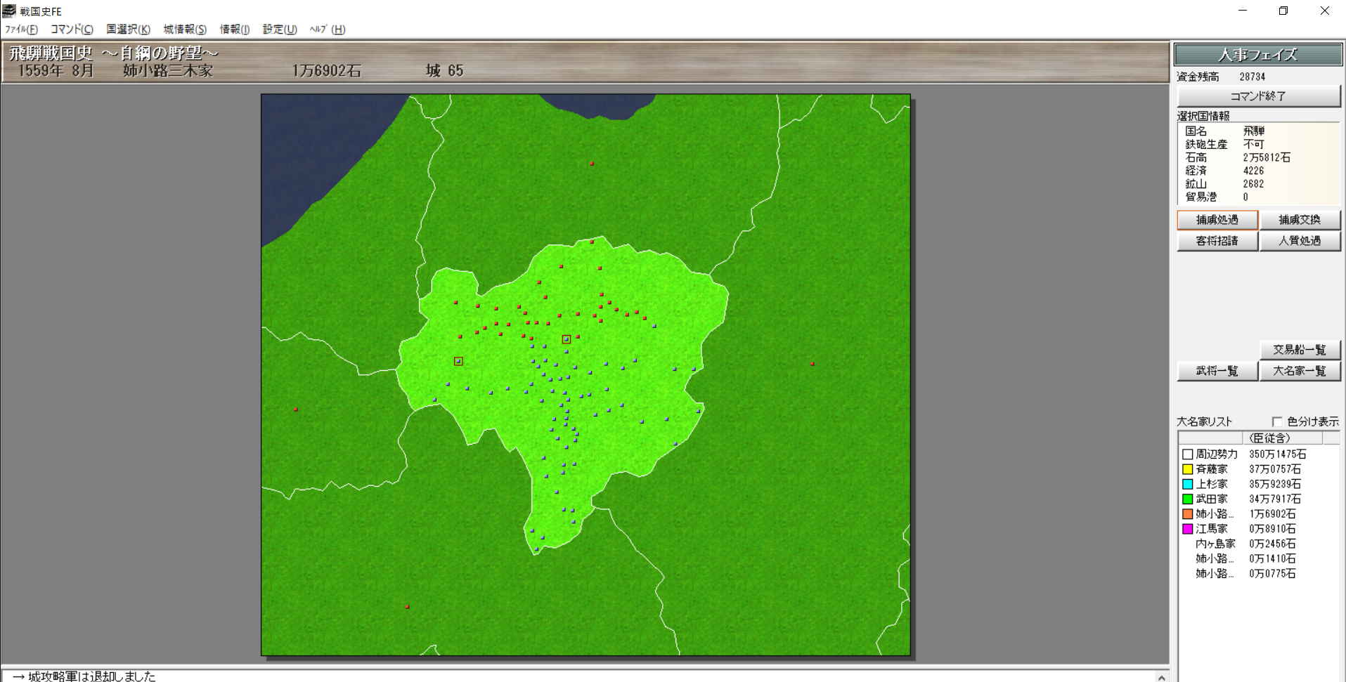The width and height of the screenshot is (1346, 682).
Task: Click the (臣従含) column header
Action: coord(1269,438)
